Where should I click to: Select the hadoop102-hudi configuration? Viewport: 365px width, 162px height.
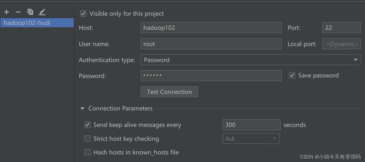point(37,23)
